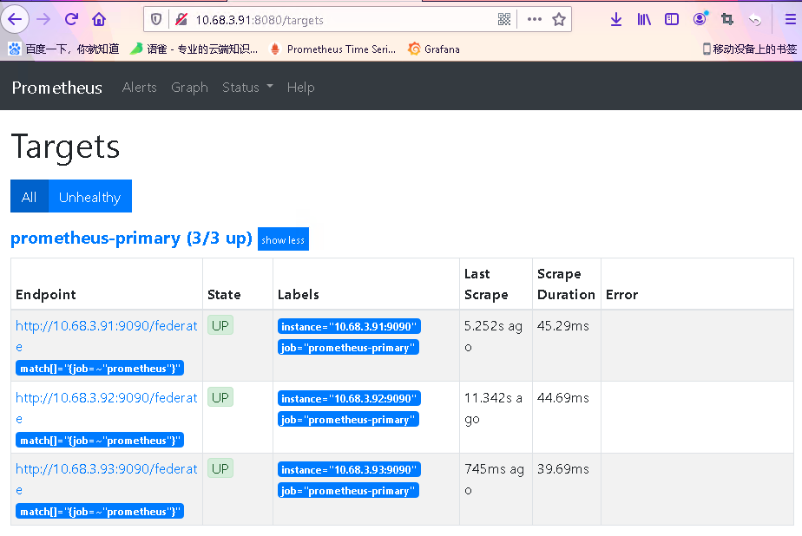This screenshot has height=536, width=802.
Task: Open the Grafana bookmark
Action: coord(434,49)
